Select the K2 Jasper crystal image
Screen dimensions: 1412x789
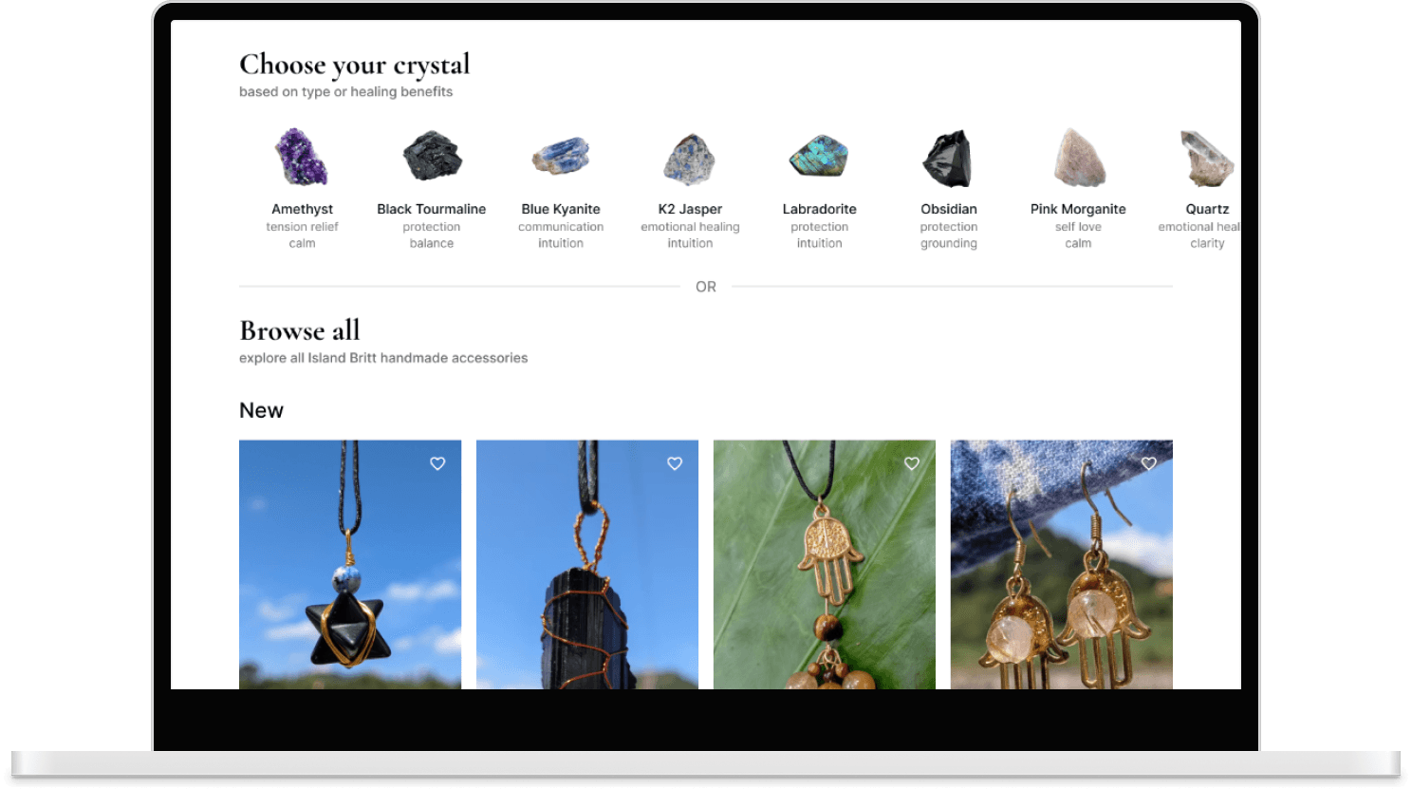(x=690, y=158)
